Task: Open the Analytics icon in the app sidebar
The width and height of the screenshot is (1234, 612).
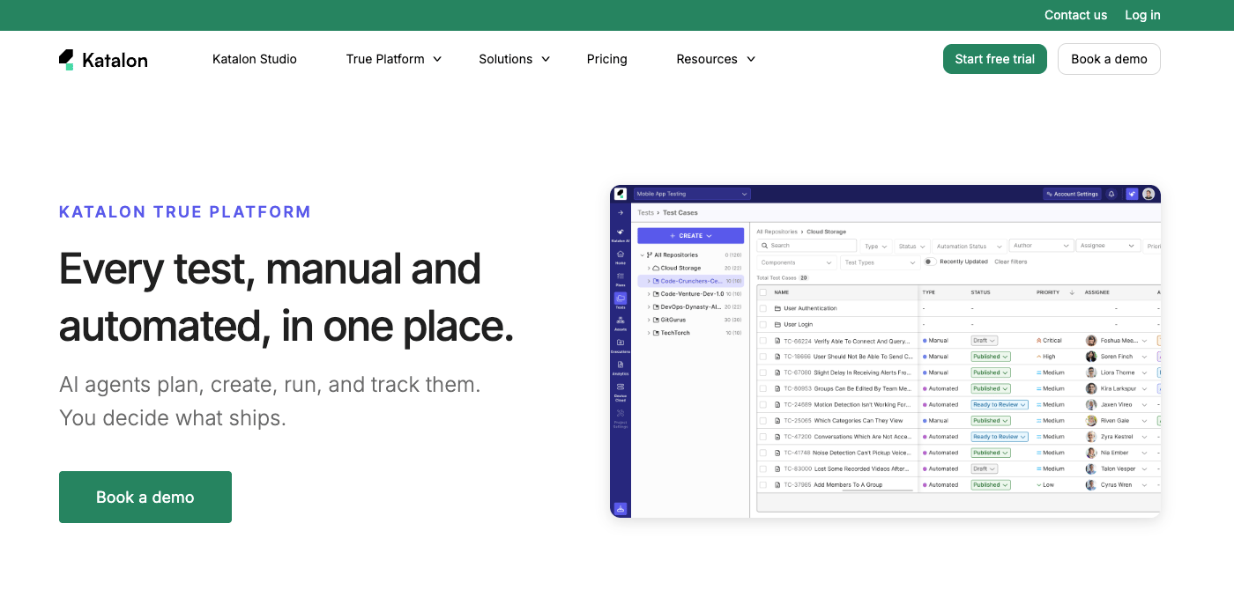Action: [x=621, y=367]
